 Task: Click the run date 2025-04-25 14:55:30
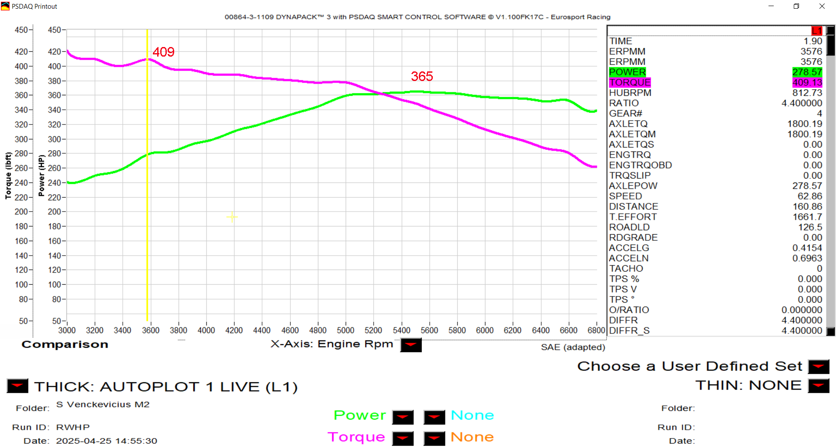pos(107,441)
